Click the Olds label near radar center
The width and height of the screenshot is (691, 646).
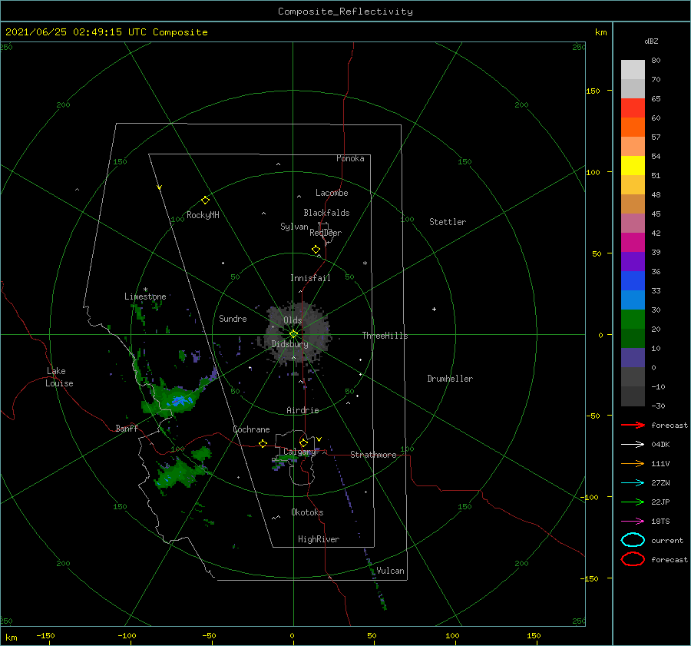point(293,320)
